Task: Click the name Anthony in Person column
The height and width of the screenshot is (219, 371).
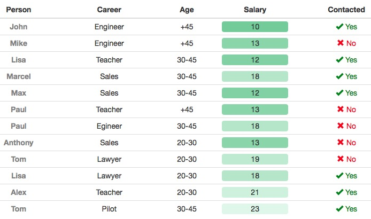Action: coord(19,143)
